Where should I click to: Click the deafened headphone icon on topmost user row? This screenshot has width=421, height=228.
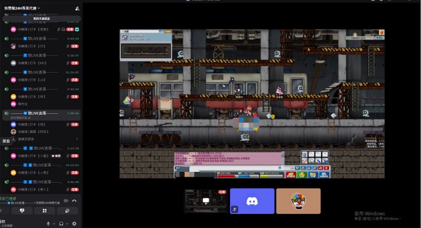[63, 30]
